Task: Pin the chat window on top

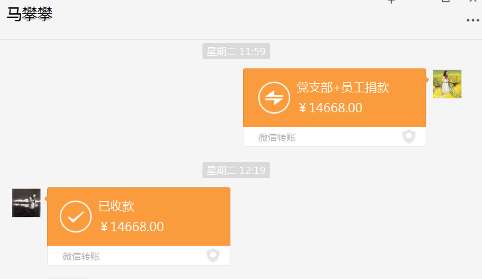Action: [x=391, y=2]
